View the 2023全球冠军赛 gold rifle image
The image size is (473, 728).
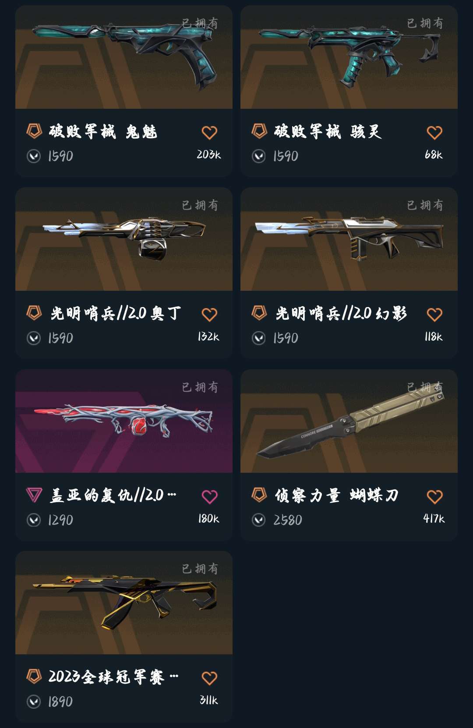[124, 603]
